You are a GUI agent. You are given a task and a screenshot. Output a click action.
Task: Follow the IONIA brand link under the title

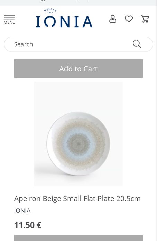(22, 211)
